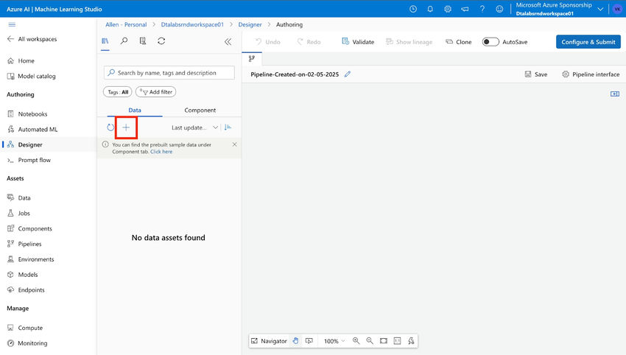Screen dimensions: 626x355
Task: Refresh the data asset list
Action: click(110, 127)
